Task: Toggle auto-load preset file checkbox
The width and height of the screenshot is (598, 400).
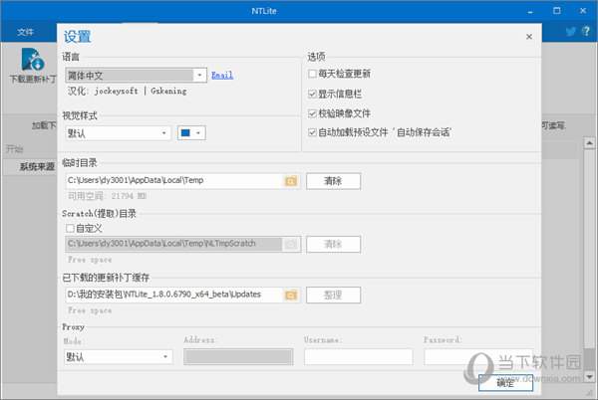Action: point(312,132)
